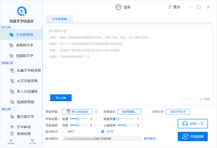The image size is (217, 148).
Task: Select 文字转语音 in the sidebar
Action: click(x=21, y=35)
